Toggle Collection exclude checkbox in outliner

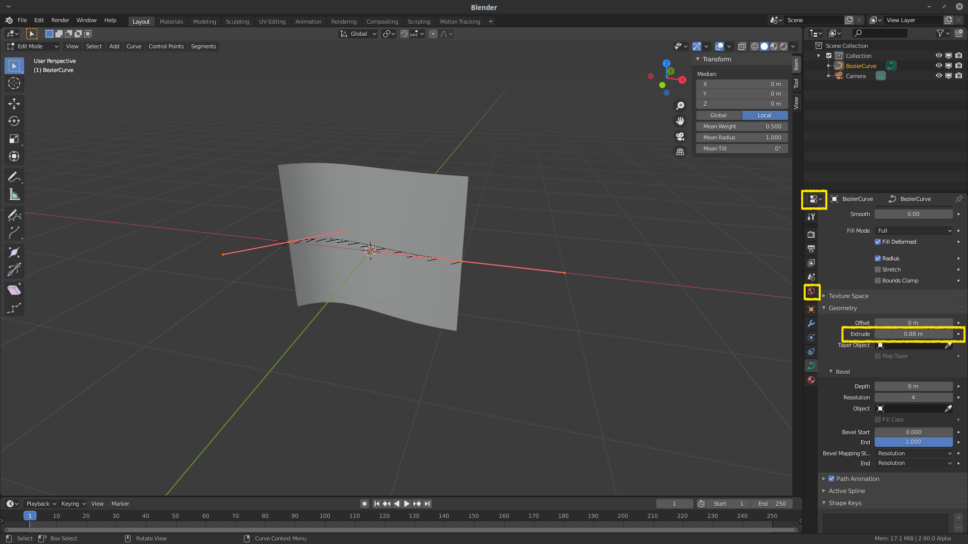point(829,55)
